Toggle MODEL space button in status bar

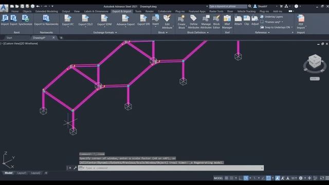click(x=218, y=178)
